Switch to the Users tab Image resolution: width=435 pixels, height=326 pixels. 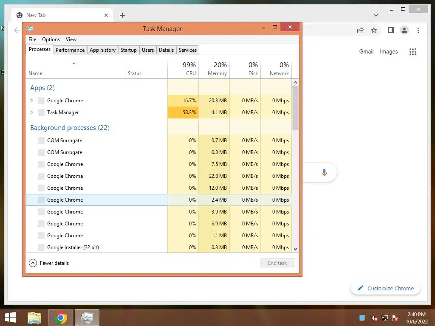147,50
